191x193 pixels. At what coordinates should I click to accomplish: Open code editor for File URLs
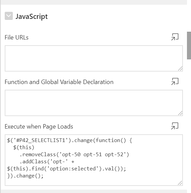point(175,37)
